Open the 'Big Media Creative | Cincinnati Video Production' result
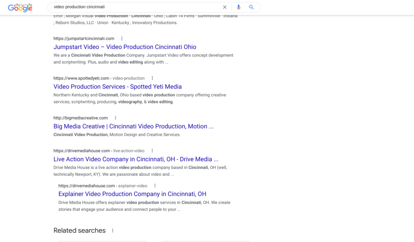This screenshot has height=242, width=414. point(133,126)
